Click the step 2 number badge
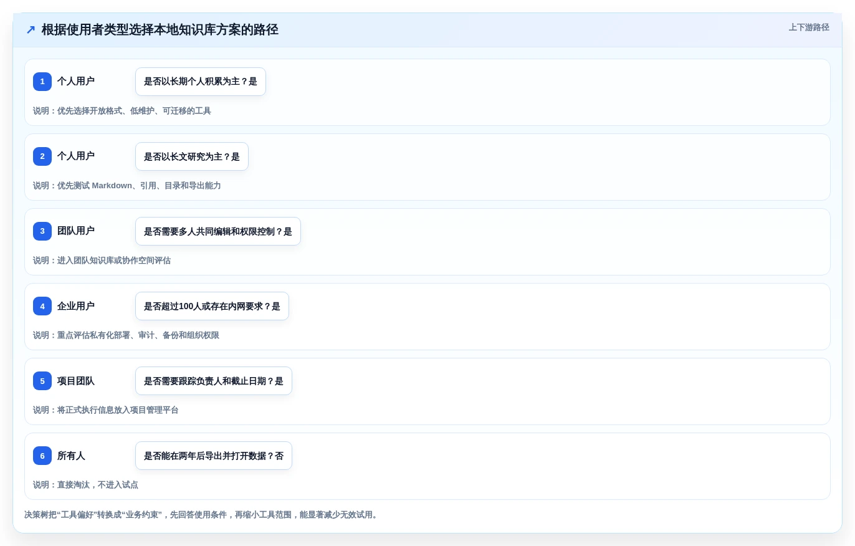 (x=42, y=156)
